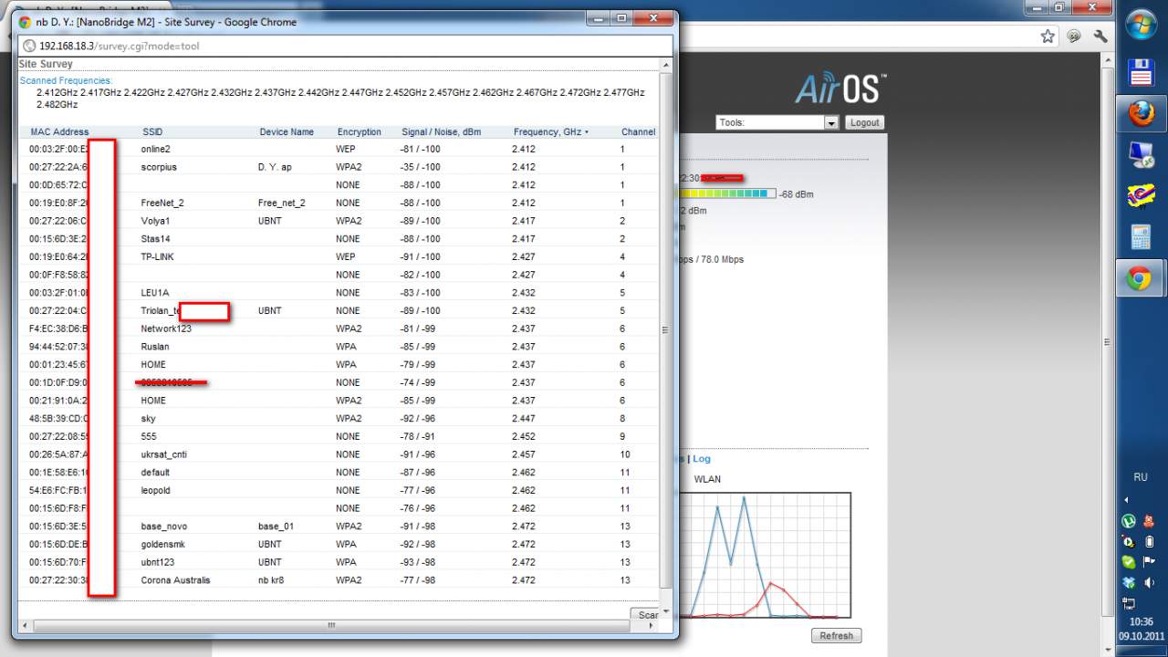The width and height of the screenshot is (1168, 657).
Task: Open the Tools dropdown in AirOS
Action: tap(777, 122)
